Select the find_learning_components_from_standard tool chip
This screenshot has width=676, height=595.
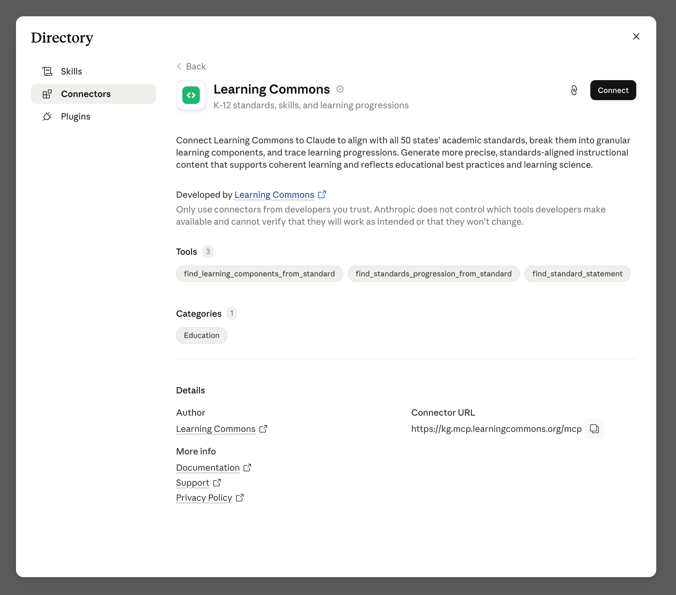(259, 274)
